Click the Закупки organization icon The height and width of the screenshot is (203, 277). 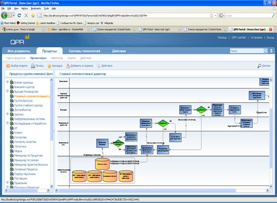pos(12,114)
